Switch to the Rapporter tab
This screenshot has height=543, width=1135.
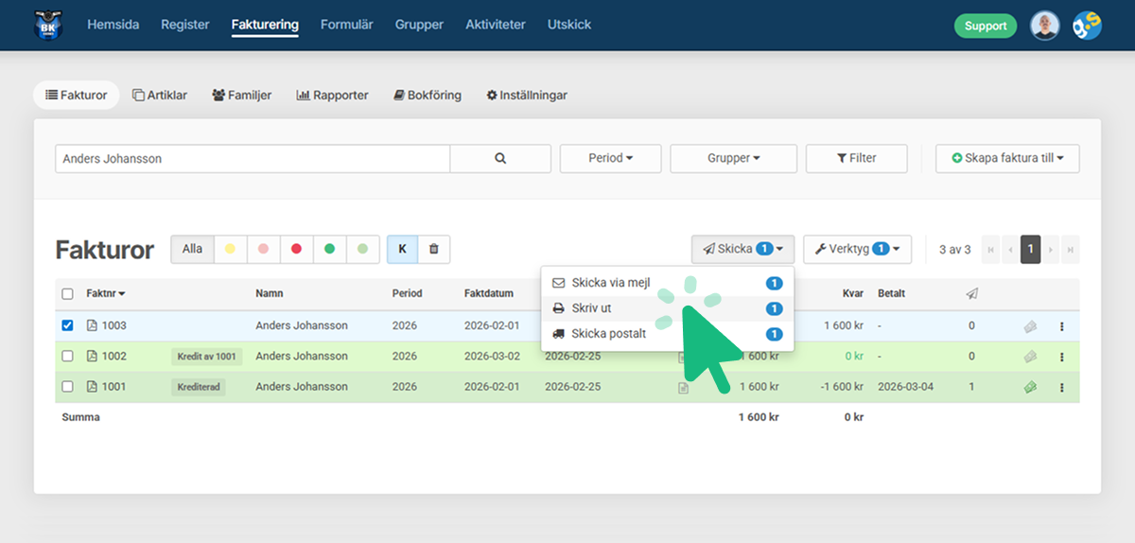pos(332,96)
